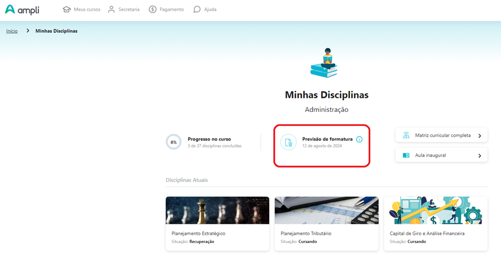Open the Planejamento Estratégico course card
This screenshot has width=501, height=256.
pyautogui.click(x=217, y=223)
